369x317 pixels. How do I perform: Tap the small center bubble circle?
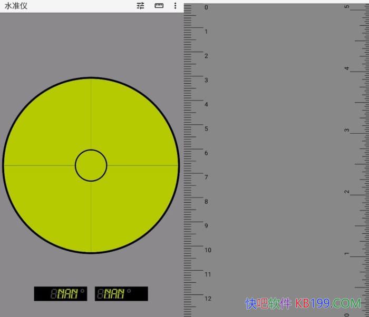pos(91,165)
